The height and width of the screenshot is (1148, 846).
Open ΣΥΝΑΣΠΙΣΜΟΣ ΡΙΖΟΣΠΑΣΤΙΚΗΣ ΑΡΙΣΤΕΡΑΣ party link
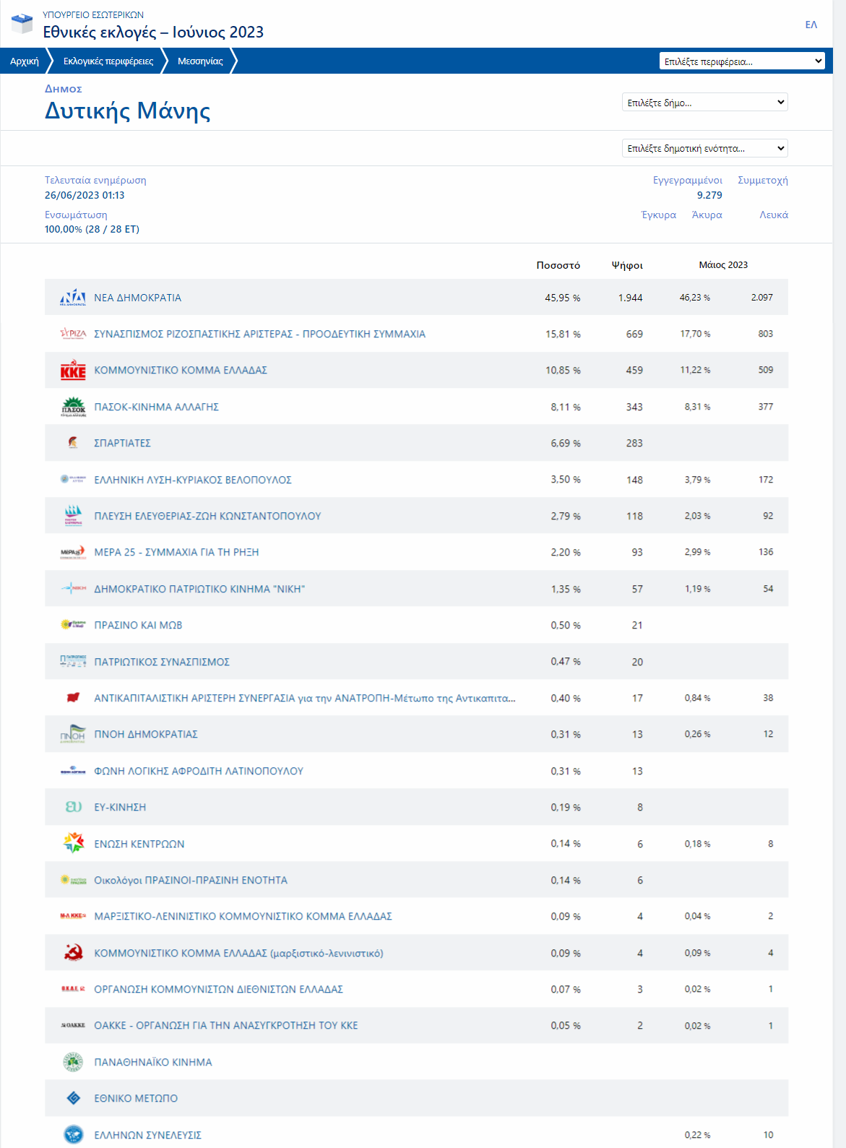pos(259,334)
